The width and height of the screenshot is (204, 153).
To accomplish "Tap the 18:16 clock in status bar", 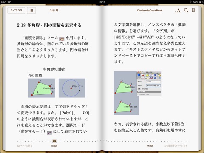I will pyautogui.click(x=102, y=2).
